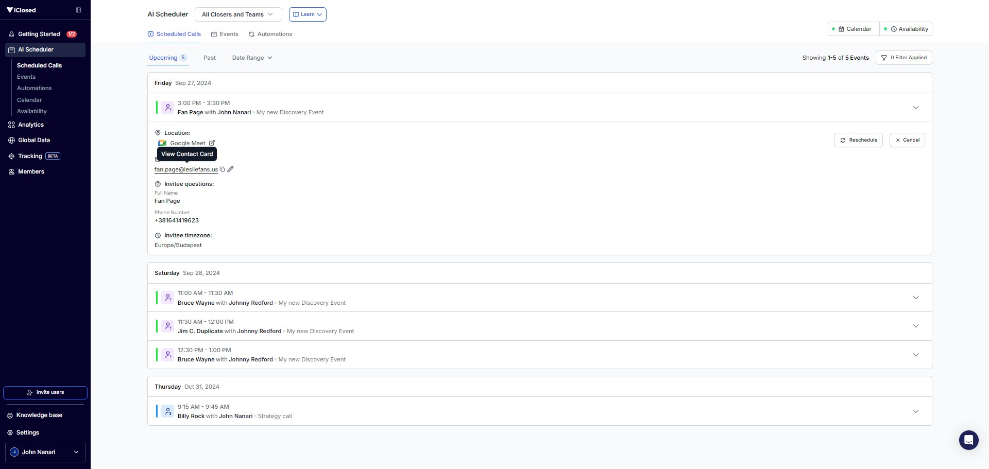The image size is (989, 469).
Task: Open the Date Range dropdown
Action: click(252, 58)
